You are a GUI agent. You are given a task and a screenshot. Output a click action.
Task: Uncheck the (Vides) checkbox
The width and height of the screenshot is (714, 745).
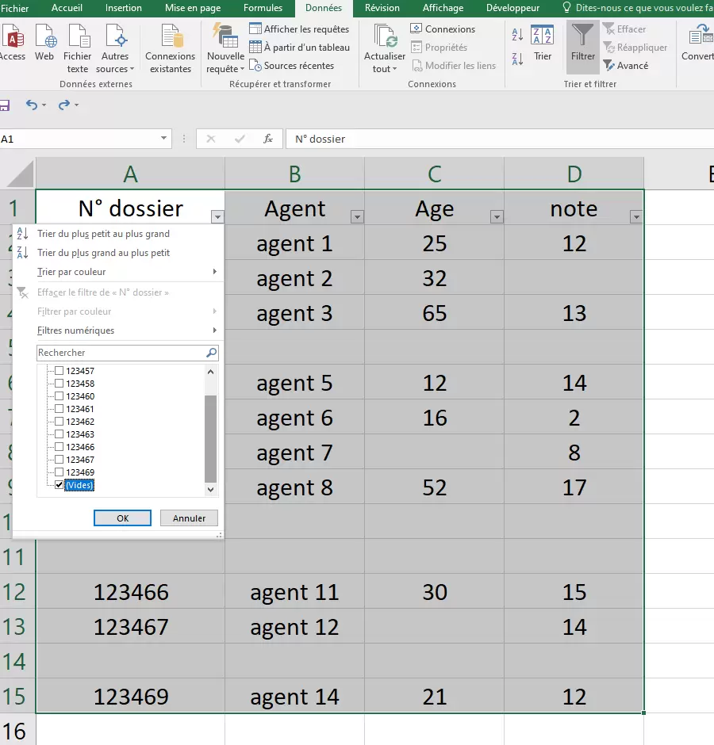[59, 484]
